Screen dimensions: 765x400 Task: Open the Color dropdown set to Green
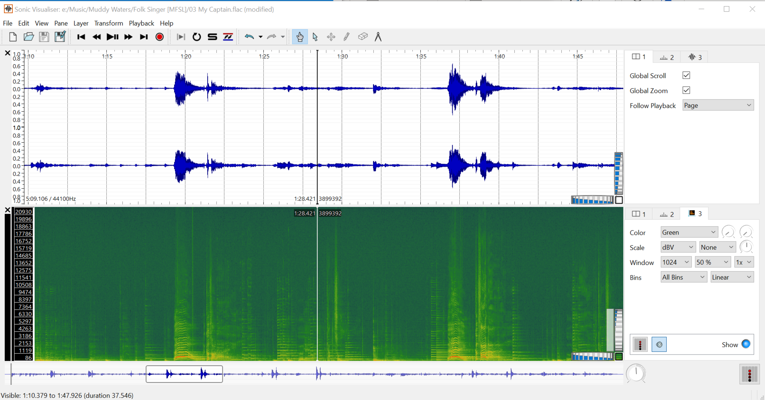coord(689,233)
